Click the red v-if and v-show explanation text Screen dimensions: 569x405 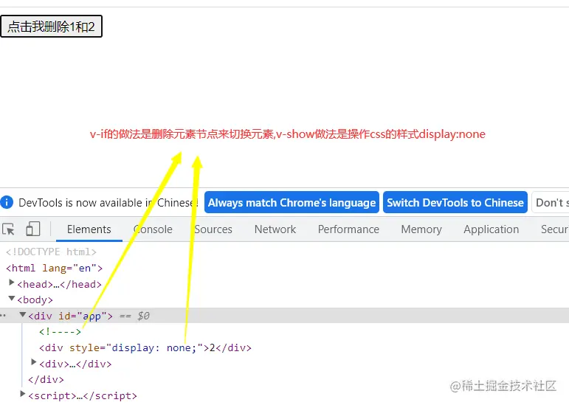pos(287,134)
